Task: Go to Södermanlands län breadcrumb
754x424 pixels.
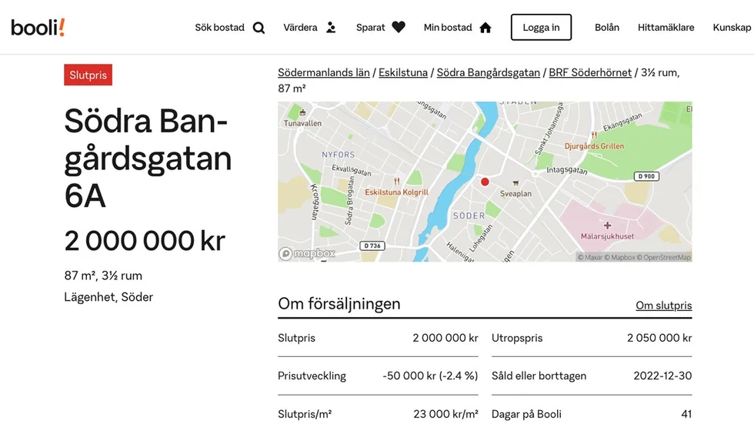Action: pos(324,72)
